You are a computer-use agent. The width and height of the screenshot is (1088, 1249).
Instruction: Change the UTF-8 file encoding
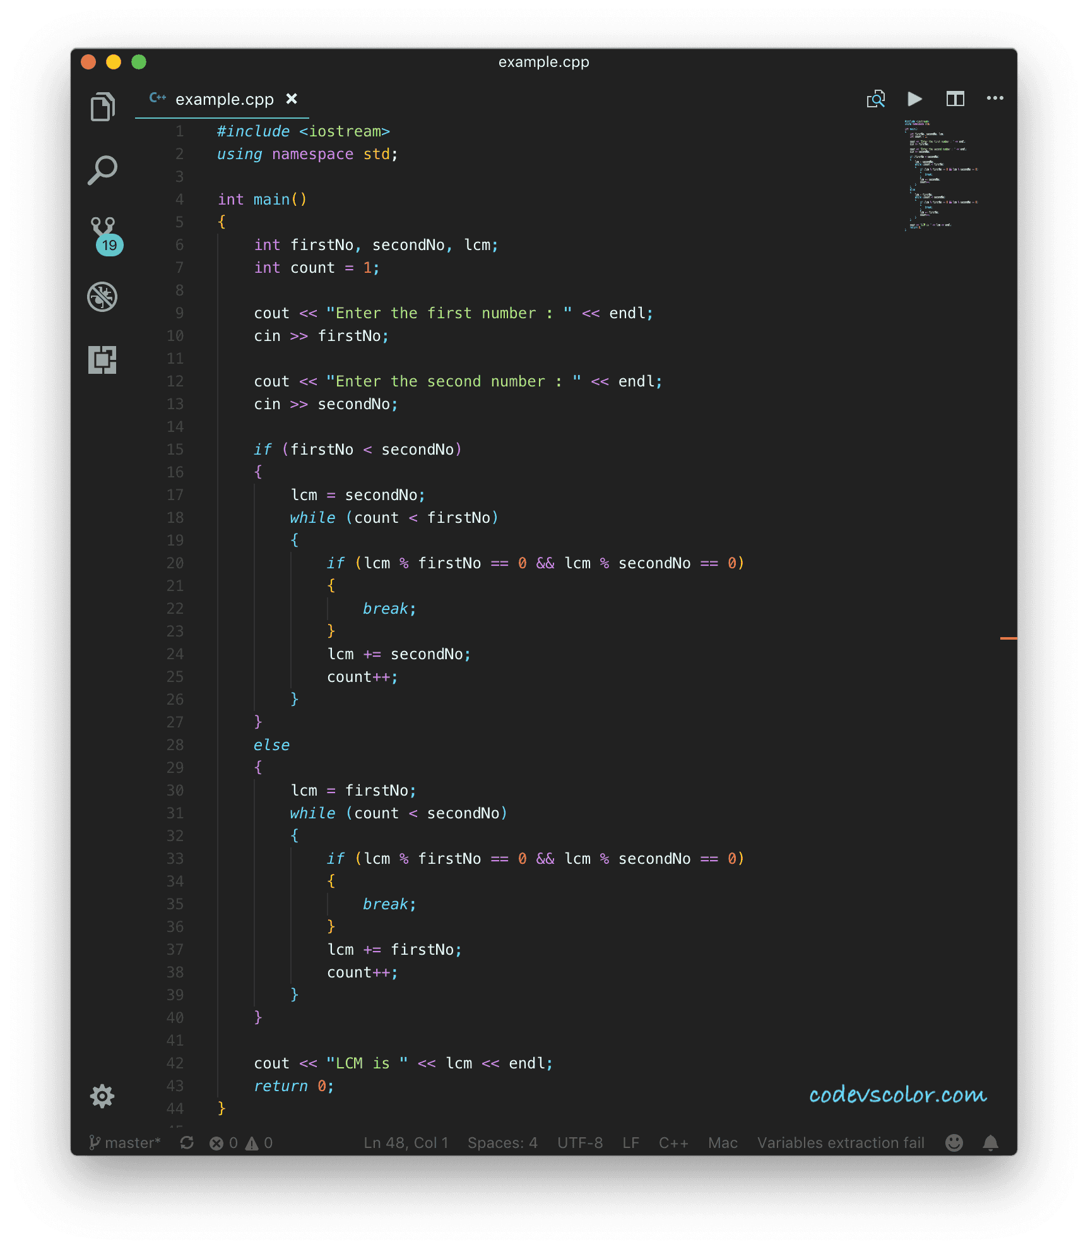pyautogui.click(x=579, y=1143)
